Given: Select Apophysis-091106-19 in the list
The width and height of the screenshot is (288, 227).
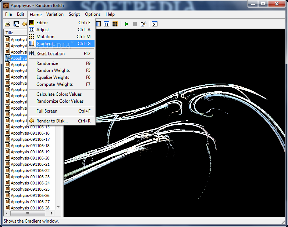Looking at the screenshot, I should pyautogui.click(x=30, y=152).
